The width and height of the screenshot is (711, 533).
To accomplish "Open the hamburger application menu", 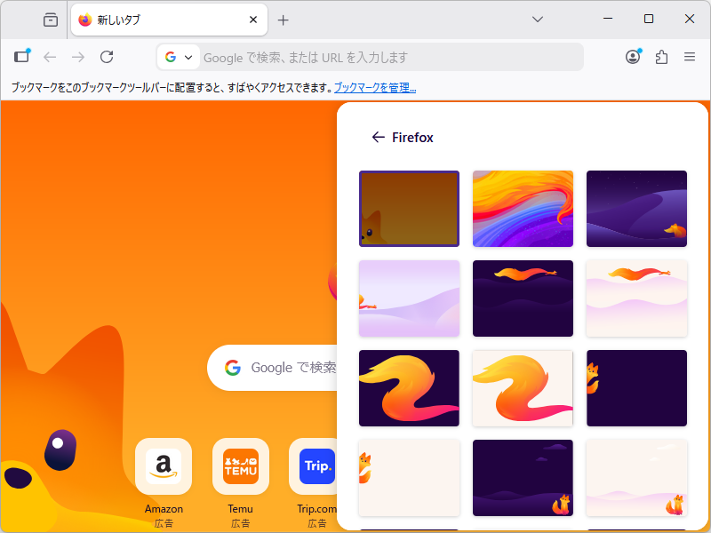I will tap(690, 57).
